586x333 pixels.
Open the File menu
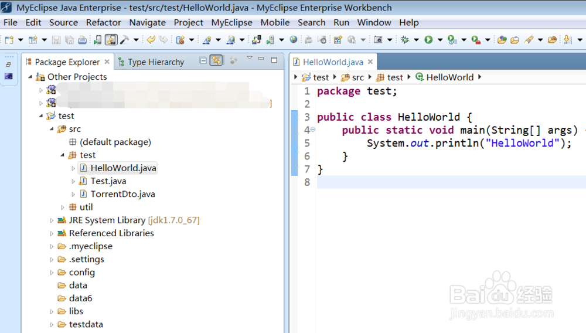11,22
